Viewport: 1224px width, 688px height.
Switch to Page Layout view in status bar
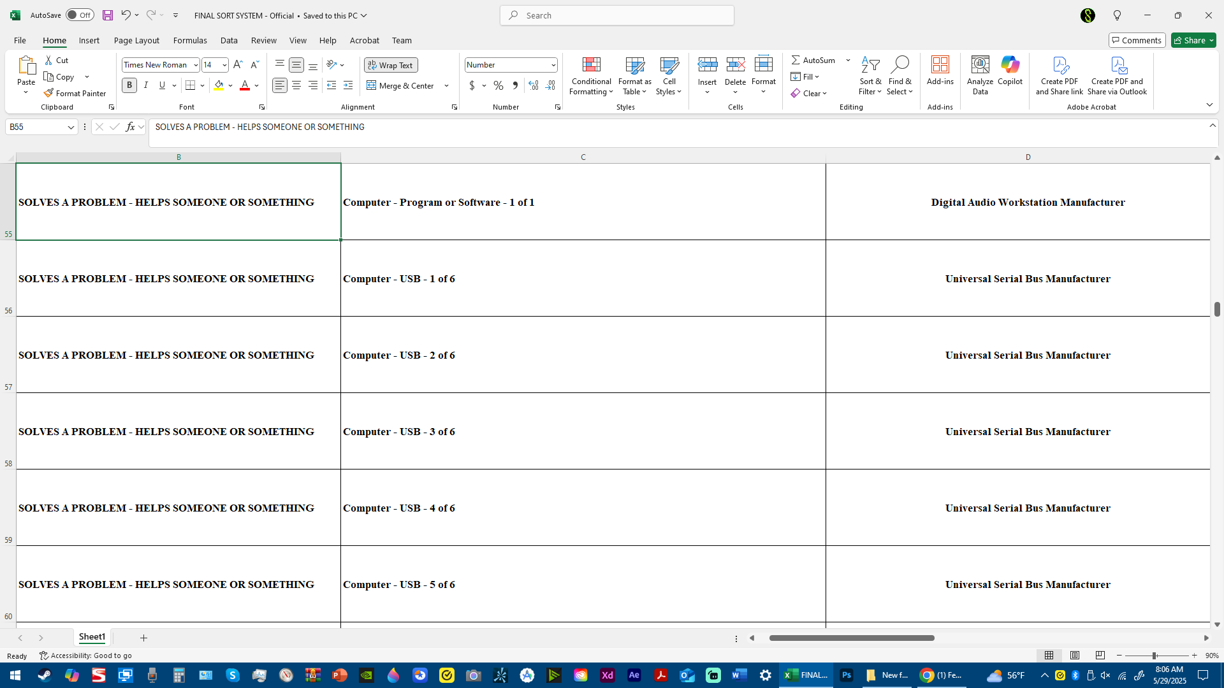(x=1075, y=656)
